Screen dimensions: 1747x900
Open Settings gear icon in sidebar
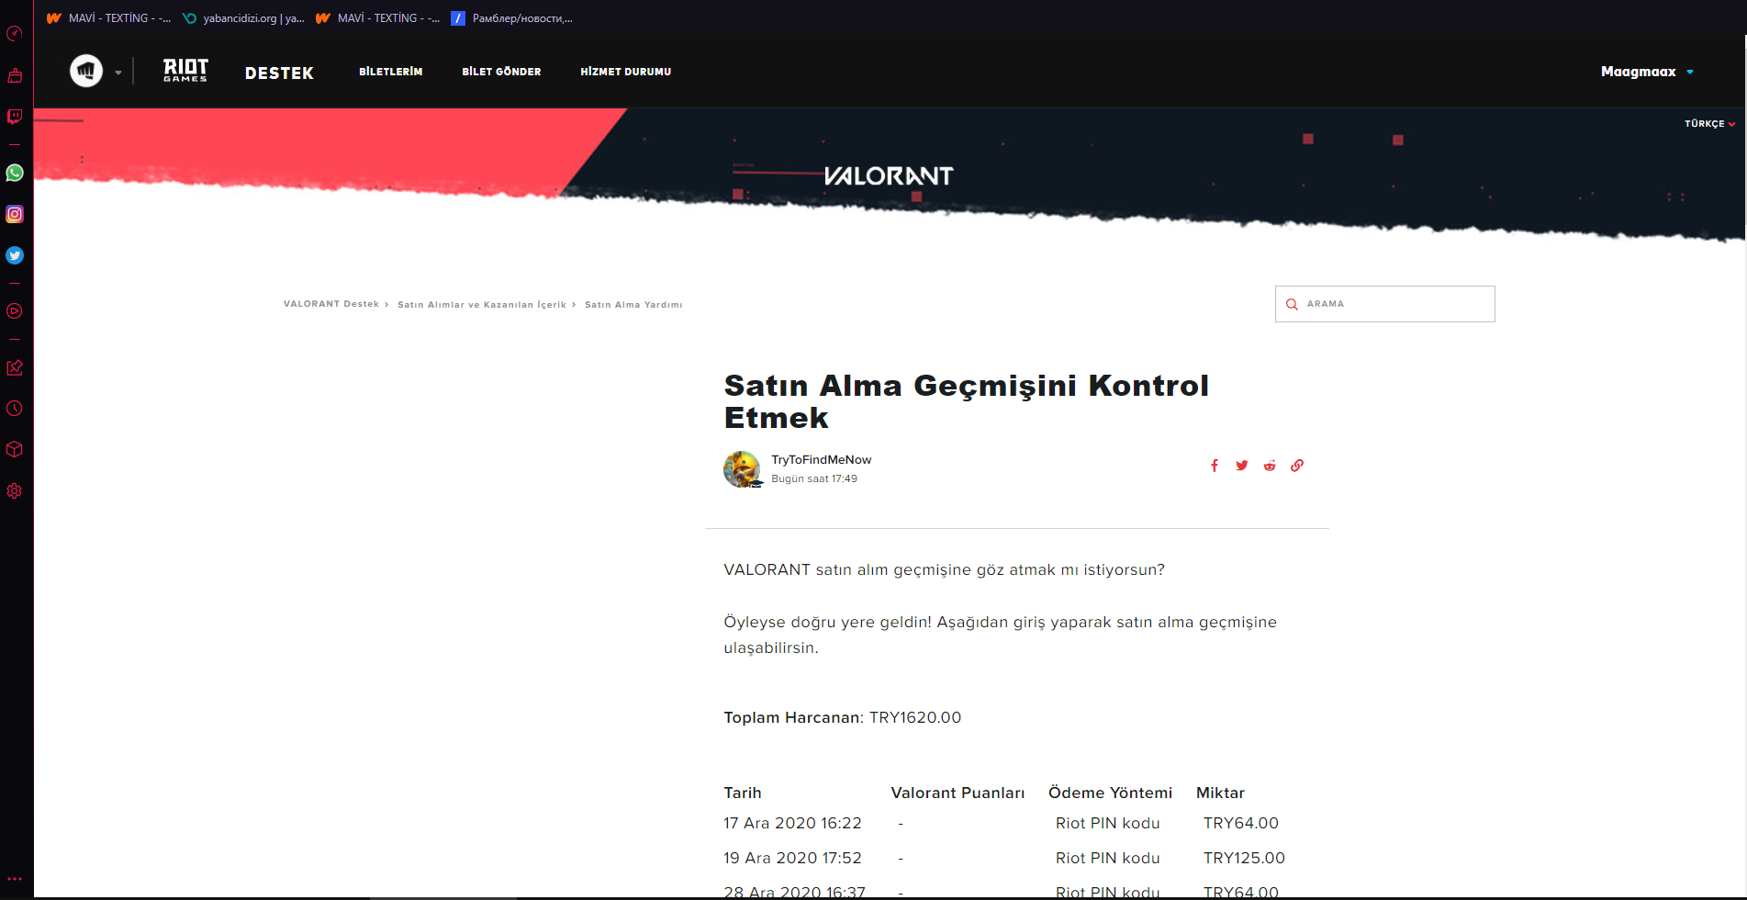(15, 490)
